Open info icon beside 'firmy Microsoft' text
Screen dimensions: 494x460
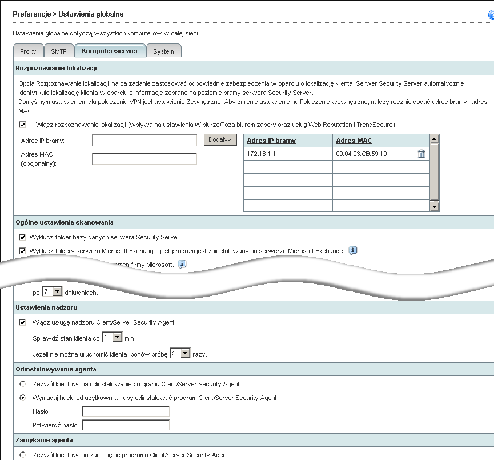click(182, 264)
